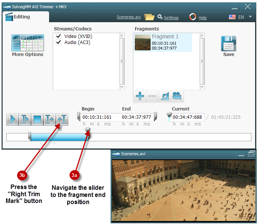This screenshot has height=224, width=257.
Task: Click the camera scenes icon under Fragments
Action: 177,96
